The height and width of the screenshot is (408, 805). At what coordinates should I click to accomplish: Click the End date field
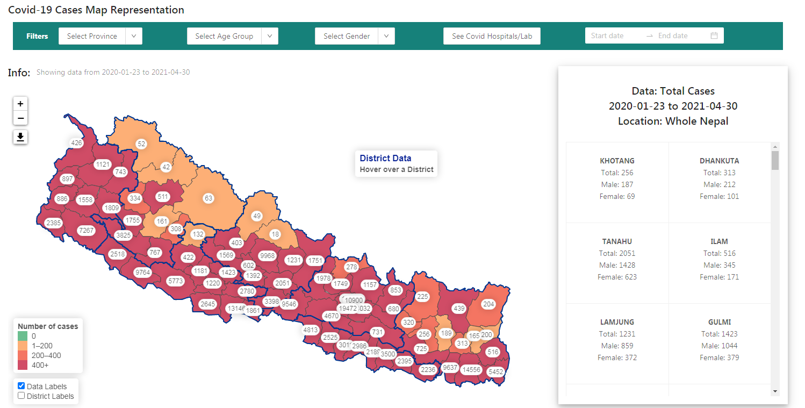coord(681,36)
